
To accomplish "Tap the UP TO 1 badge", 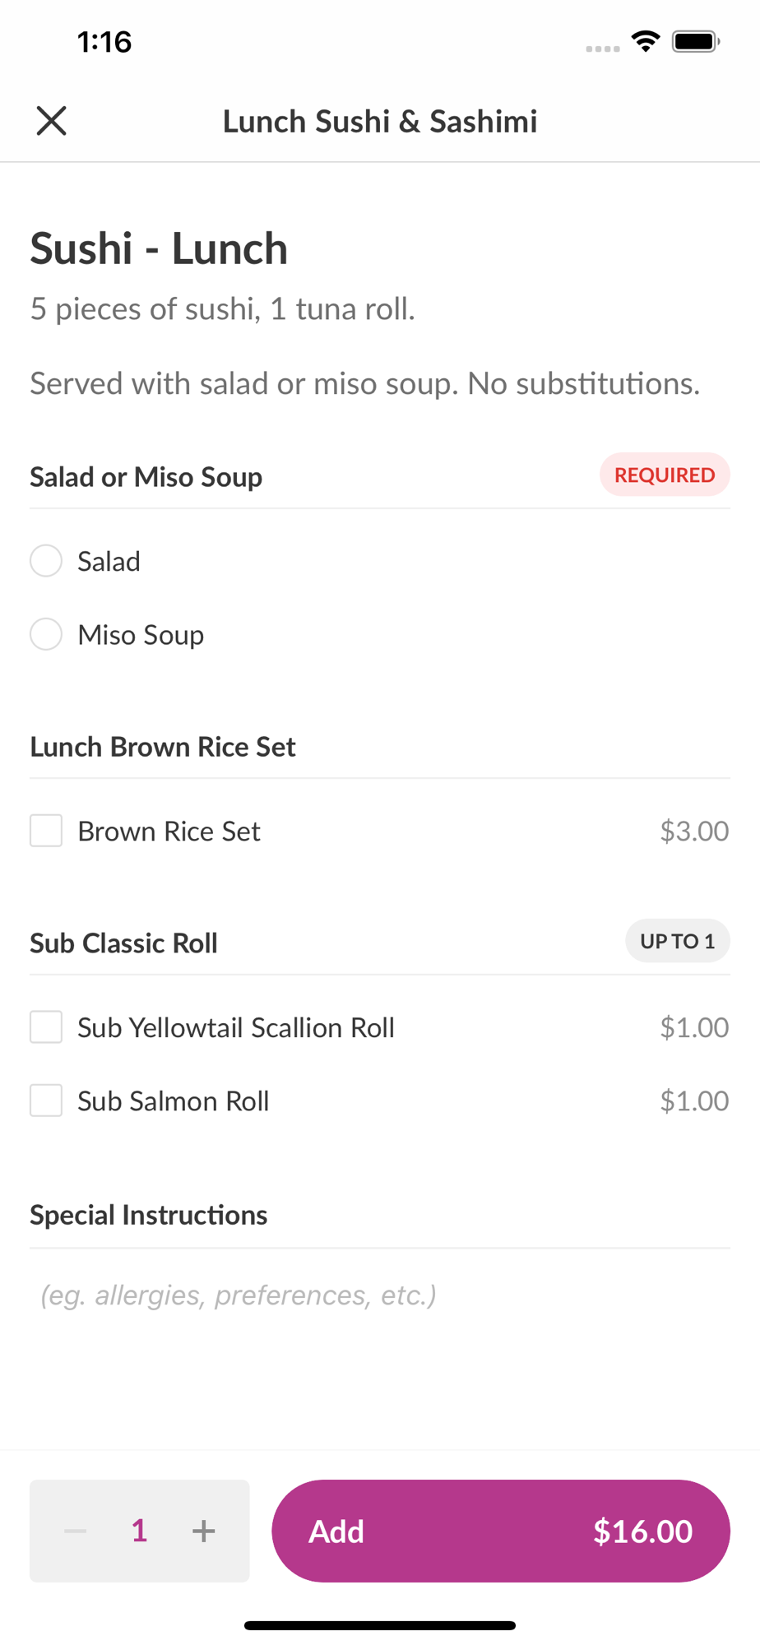I will [677, 941].
